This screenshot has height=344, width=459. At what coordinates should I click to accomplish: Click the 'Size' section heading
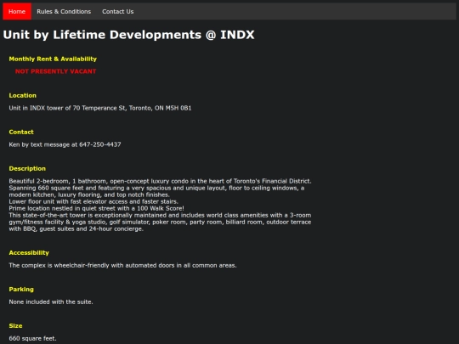tap(15, 326)
